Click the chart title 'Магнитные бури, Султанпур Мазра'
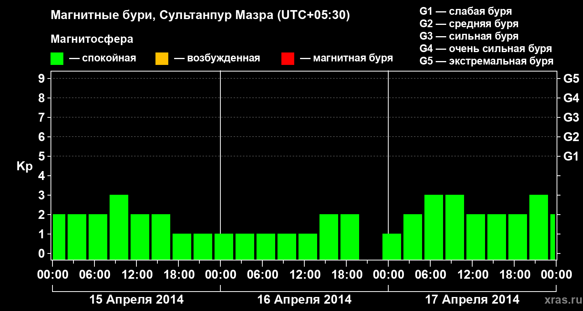 [x=200, y=16]
